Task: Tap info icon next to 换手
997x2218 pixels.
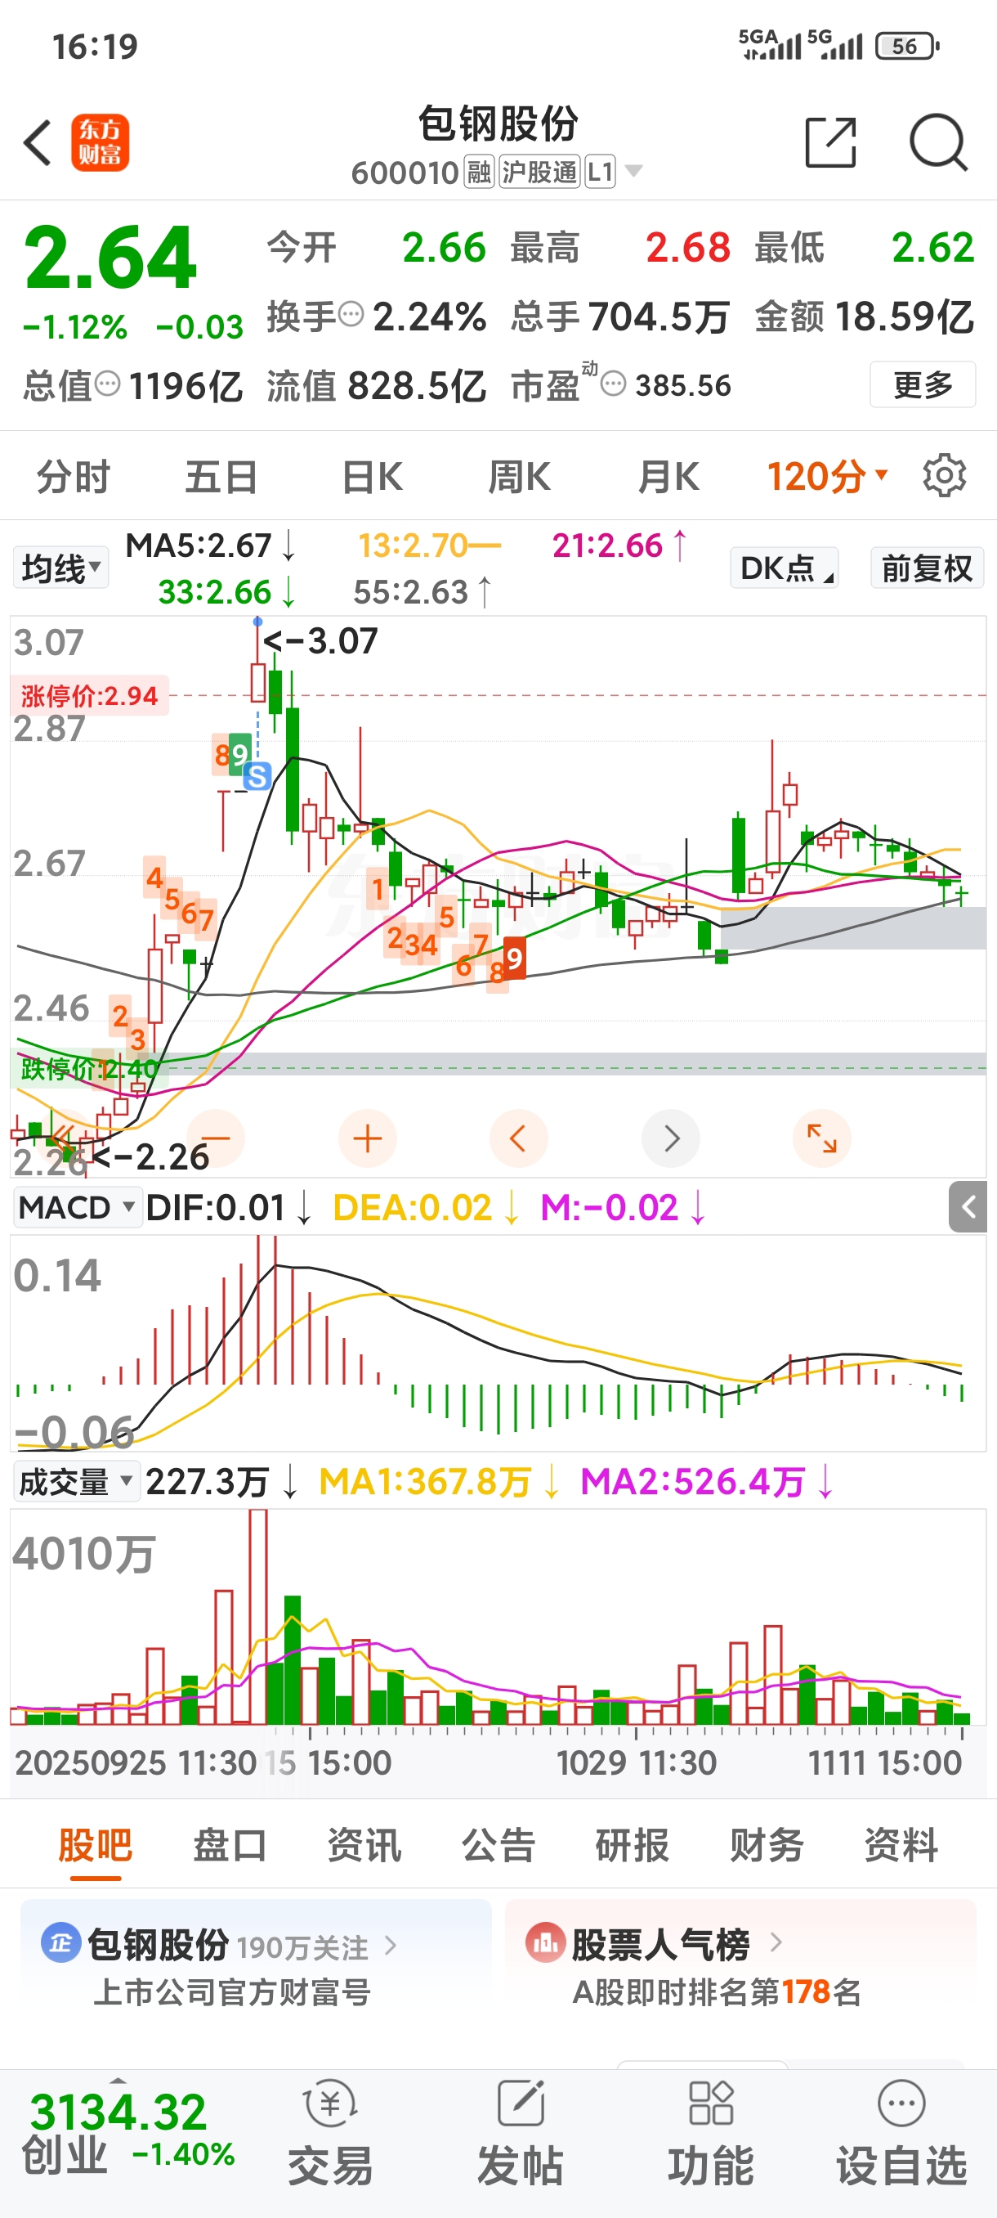Action: click(351, 314)
